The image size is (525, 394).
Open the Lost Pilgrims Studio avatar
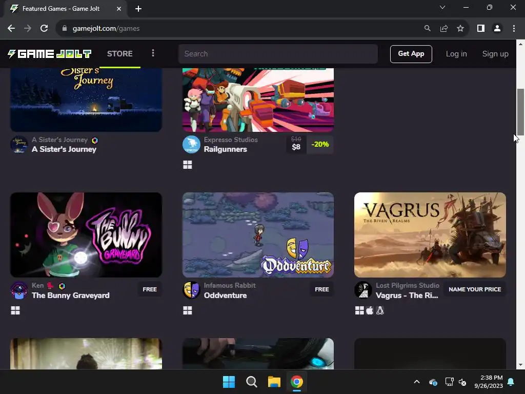[363, 290]
